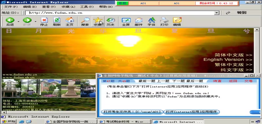Submit the exam with 交卷
262x124 pixels.
coord(249,81)
